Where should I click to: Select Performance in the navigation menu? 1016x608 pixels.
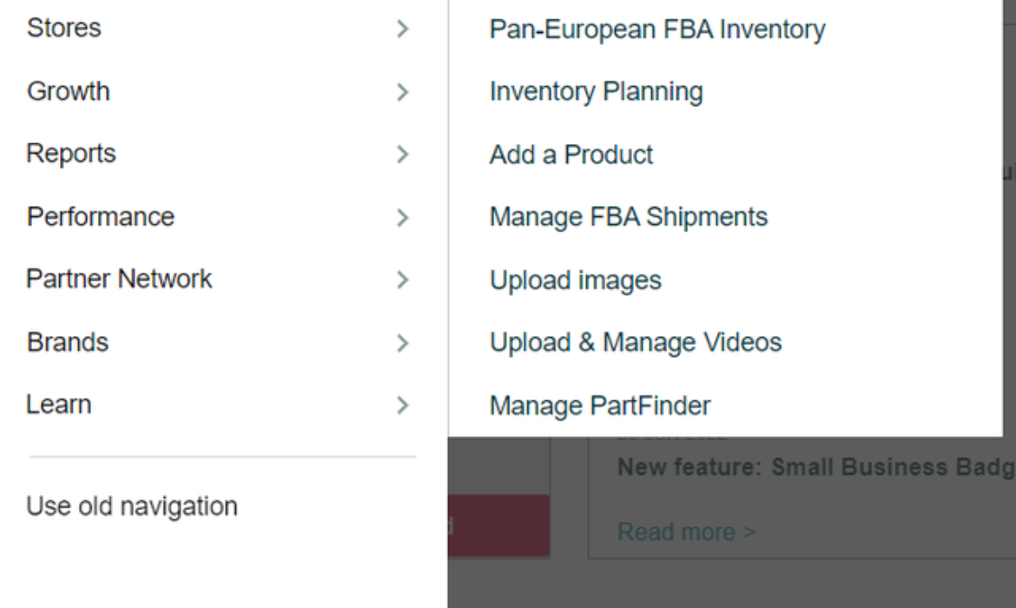point(101,216)
